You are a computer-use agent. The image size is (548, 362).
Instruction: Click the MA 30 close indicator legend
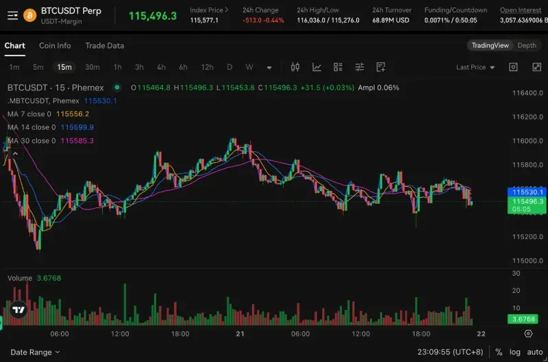click(x=50, y=141)
